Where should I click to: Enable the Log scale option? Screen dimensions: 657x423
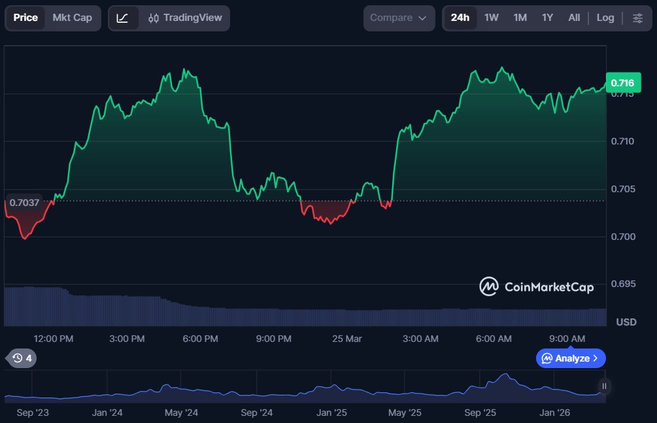point(605,18)
